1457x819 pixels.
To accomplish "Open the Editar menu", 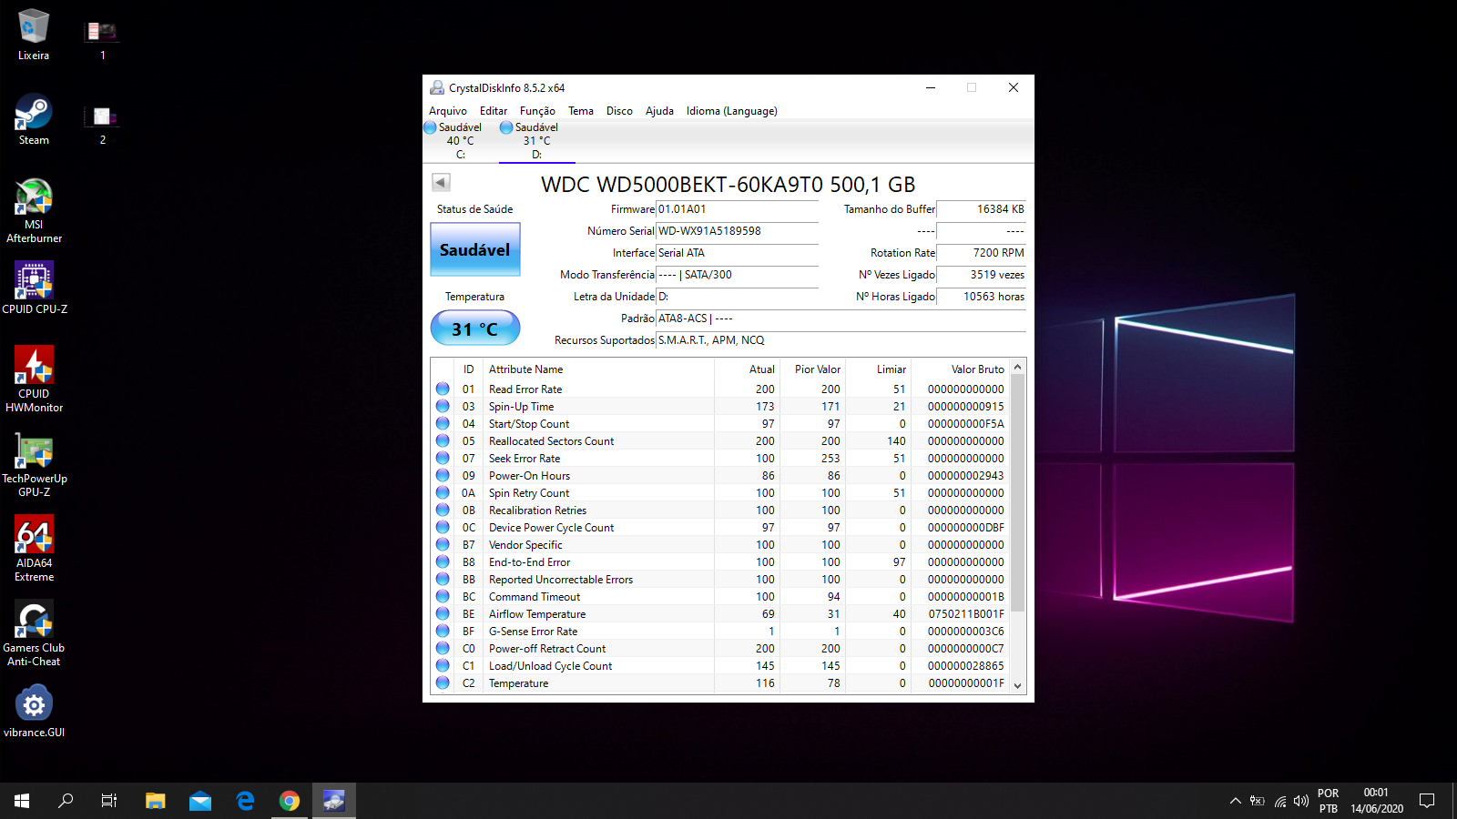I will 494,111.
